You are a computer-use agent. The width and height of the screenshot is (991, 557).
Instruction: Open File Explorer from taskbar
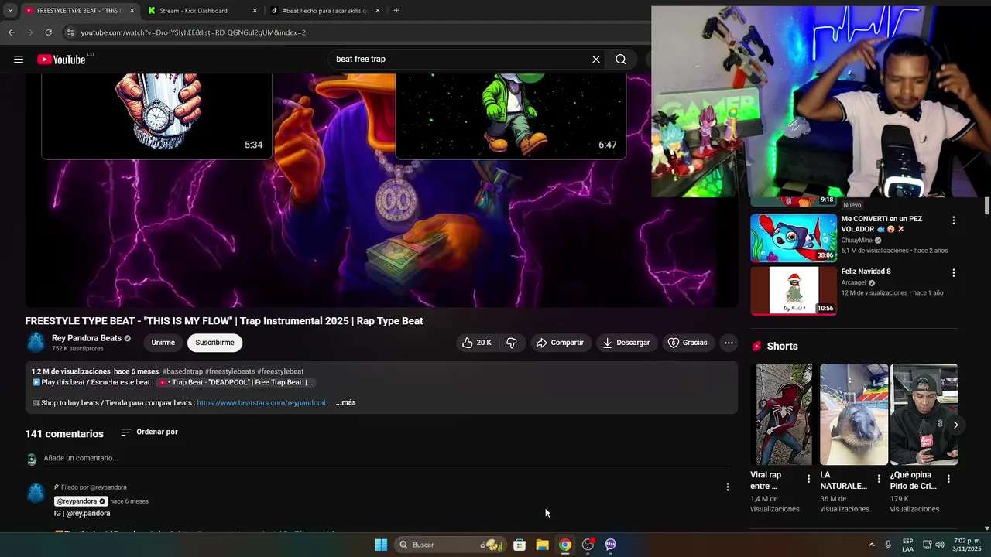pos(543,545)
